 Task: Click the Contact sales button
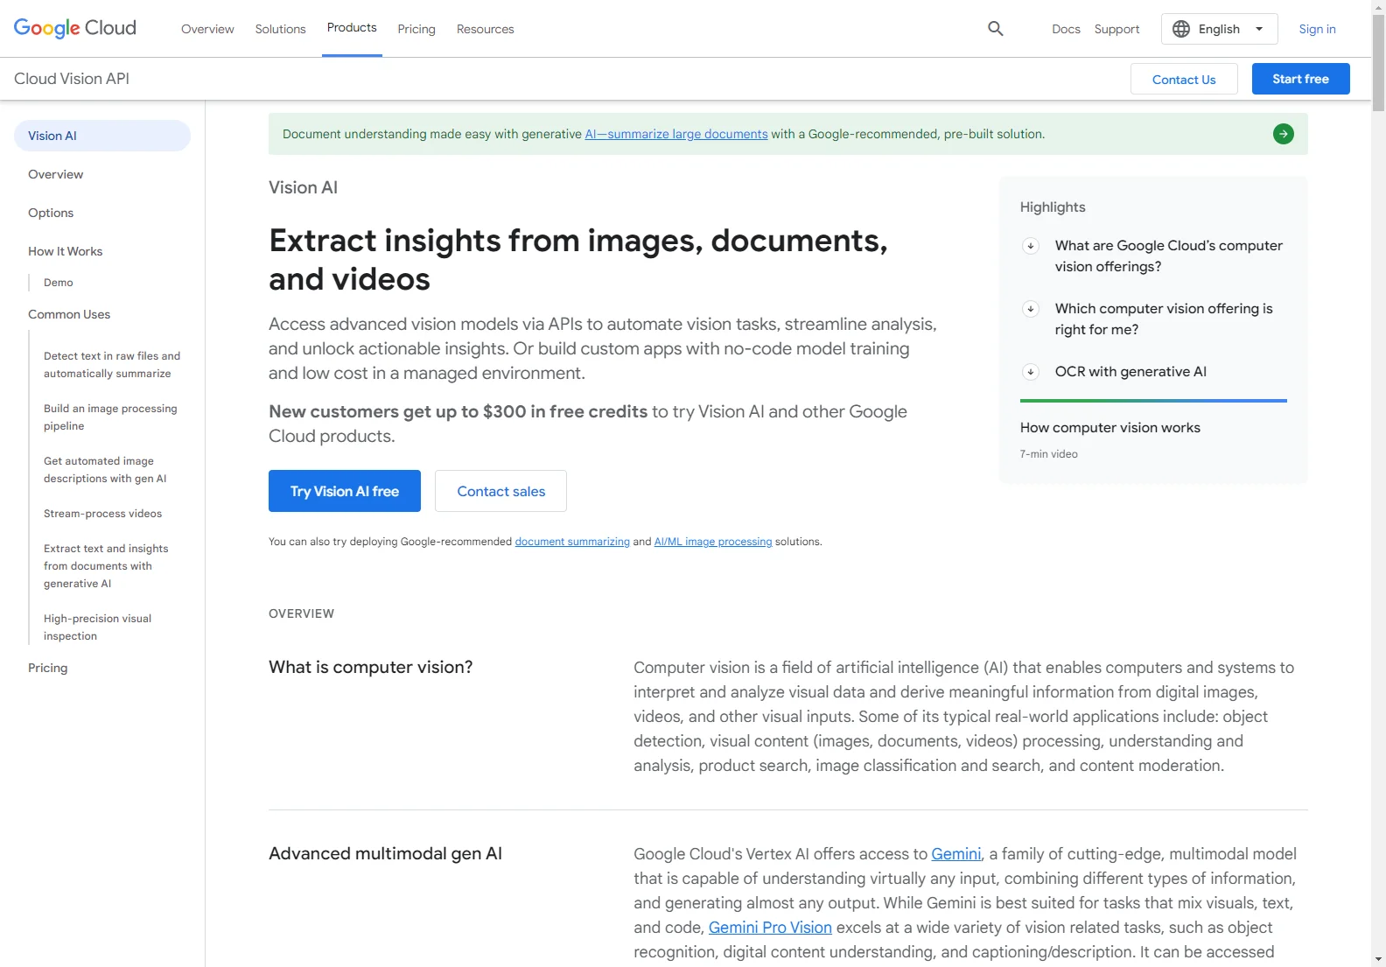(500, 491)
